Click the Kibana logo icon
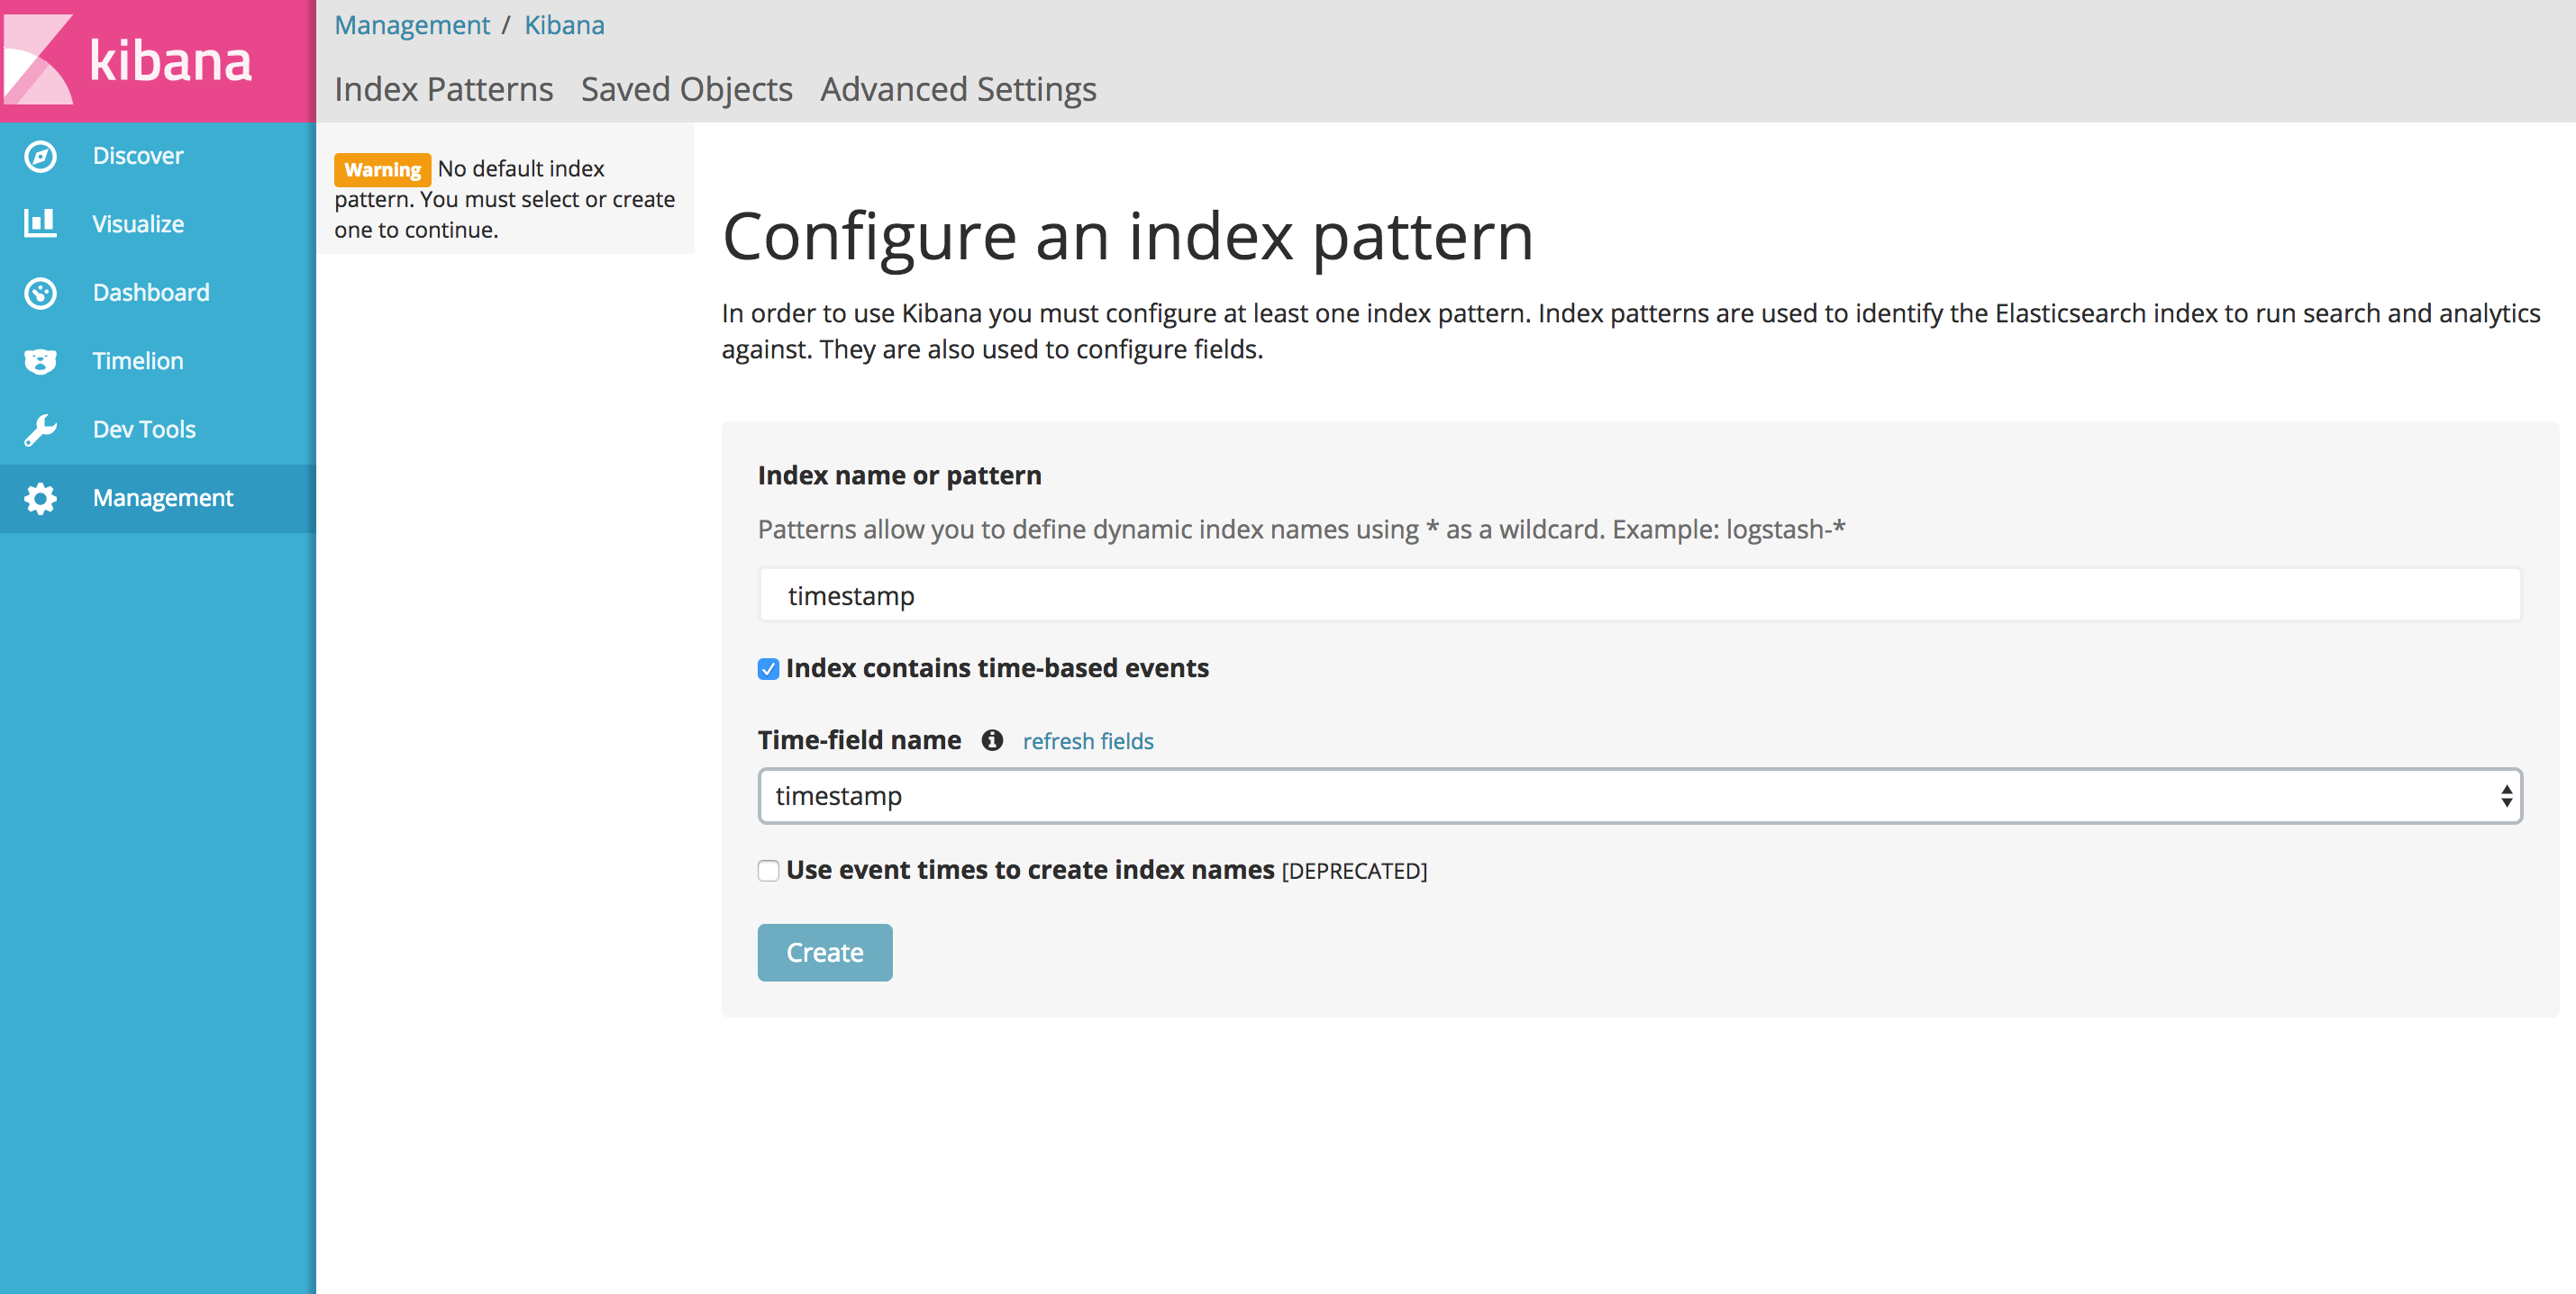2576x1294 pixels. tap(38, 59)
